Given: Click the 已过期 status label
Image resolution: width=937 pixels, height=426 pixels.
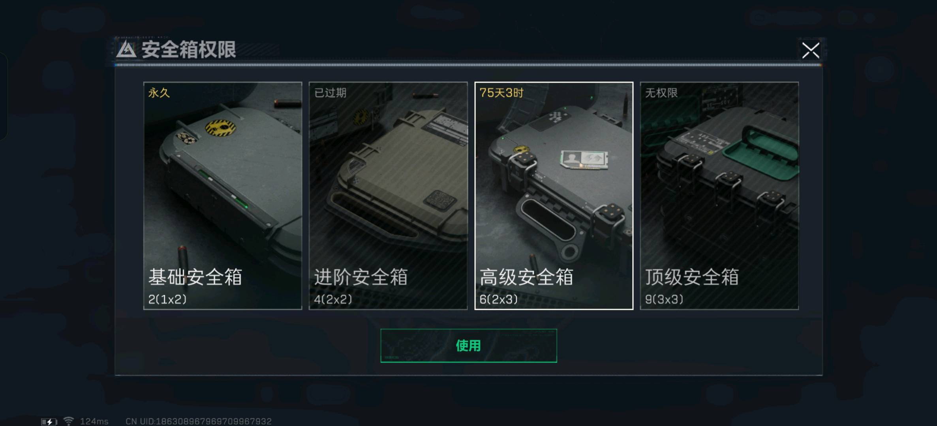Looking at the screenshot, I should (330, 93).
